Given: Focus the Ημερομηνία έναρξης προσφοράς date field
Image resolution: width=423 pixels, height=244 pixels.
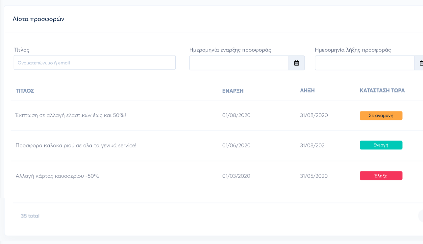Looking at the screenshot, I should (239, 63).
